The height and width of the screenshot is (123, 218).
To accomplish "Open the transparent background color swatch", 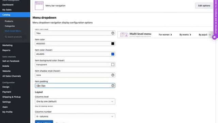I will (x=113, y=65).
